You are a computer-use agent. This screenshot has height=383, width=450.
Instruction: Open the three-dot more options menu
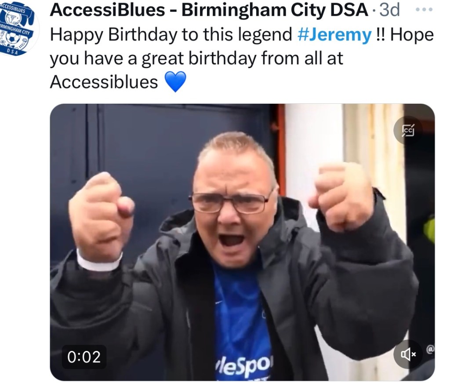click(x=424, y=10)
